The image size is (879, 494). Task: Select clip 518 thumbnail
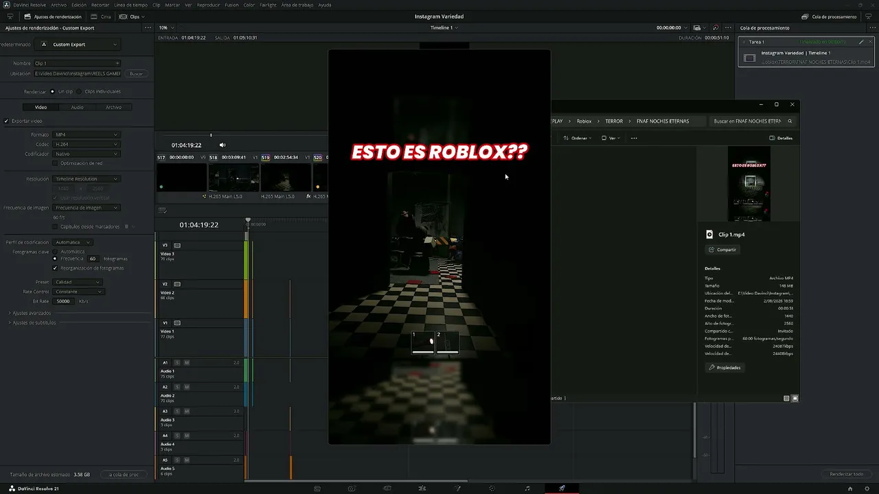click(233, 178)
